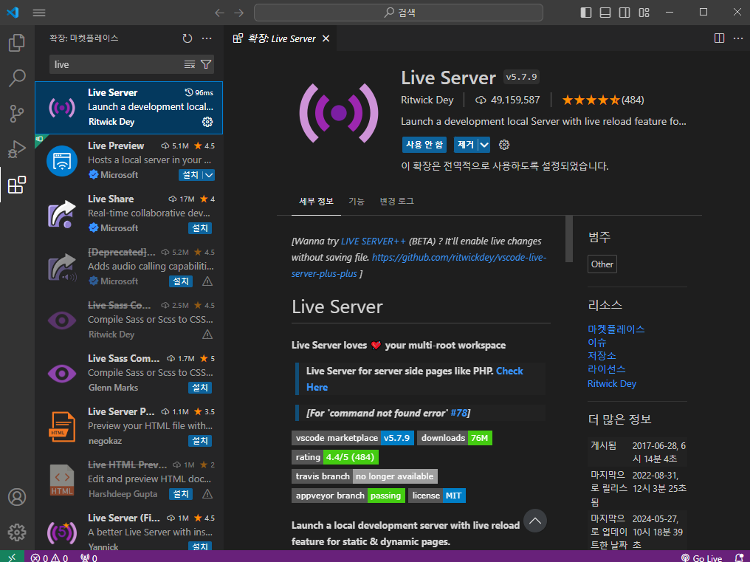The image size is (750, 562).
Task: Click vscode marketplace v5.7.9 badge
Action: pyautogui.click(x=353, y=437)
